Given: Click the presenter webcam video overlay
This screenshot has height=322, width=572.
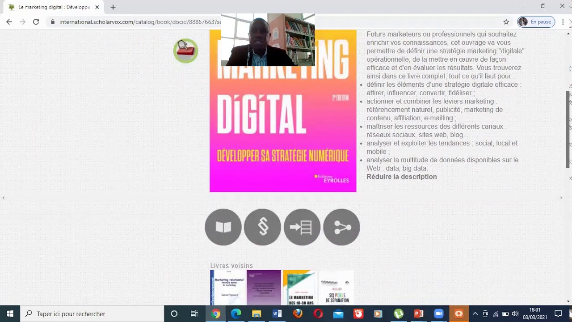Looking at the screenshot, I should pyautogui.click(x=268, y=40).
